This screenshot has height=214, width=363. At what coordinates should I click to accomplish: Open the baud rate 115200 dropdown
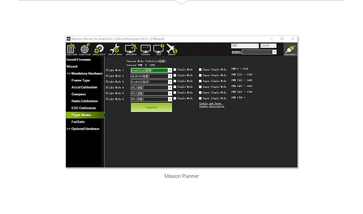(x=268, y=46)
